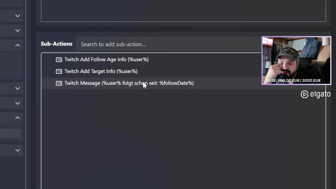Expand the bottom-most sidebar chevron

click(18, 150)
